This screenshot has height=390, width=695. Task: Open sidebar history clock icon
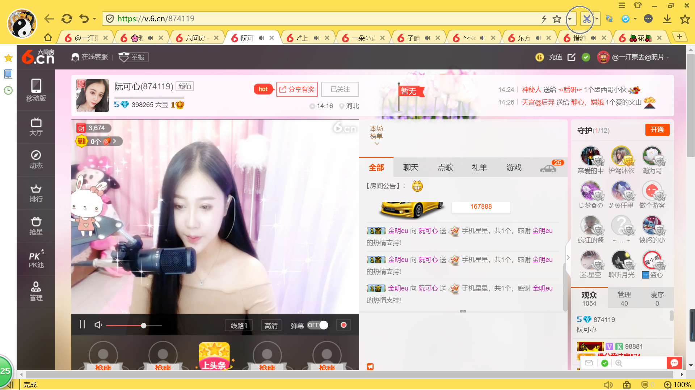[x=8, y=90]
